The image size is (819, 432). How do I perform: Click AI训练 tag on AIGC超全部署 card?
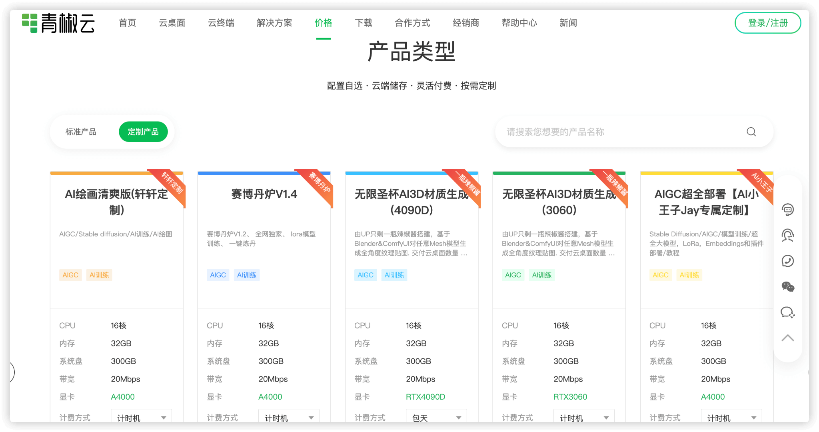(x=689, y=275)
